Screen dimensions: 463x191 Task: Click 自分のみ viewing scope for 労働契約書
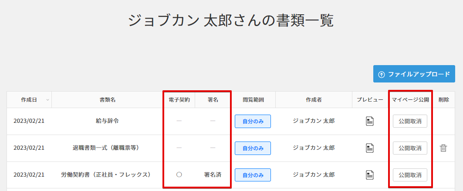pyautogui.click(x=253, y=175)
